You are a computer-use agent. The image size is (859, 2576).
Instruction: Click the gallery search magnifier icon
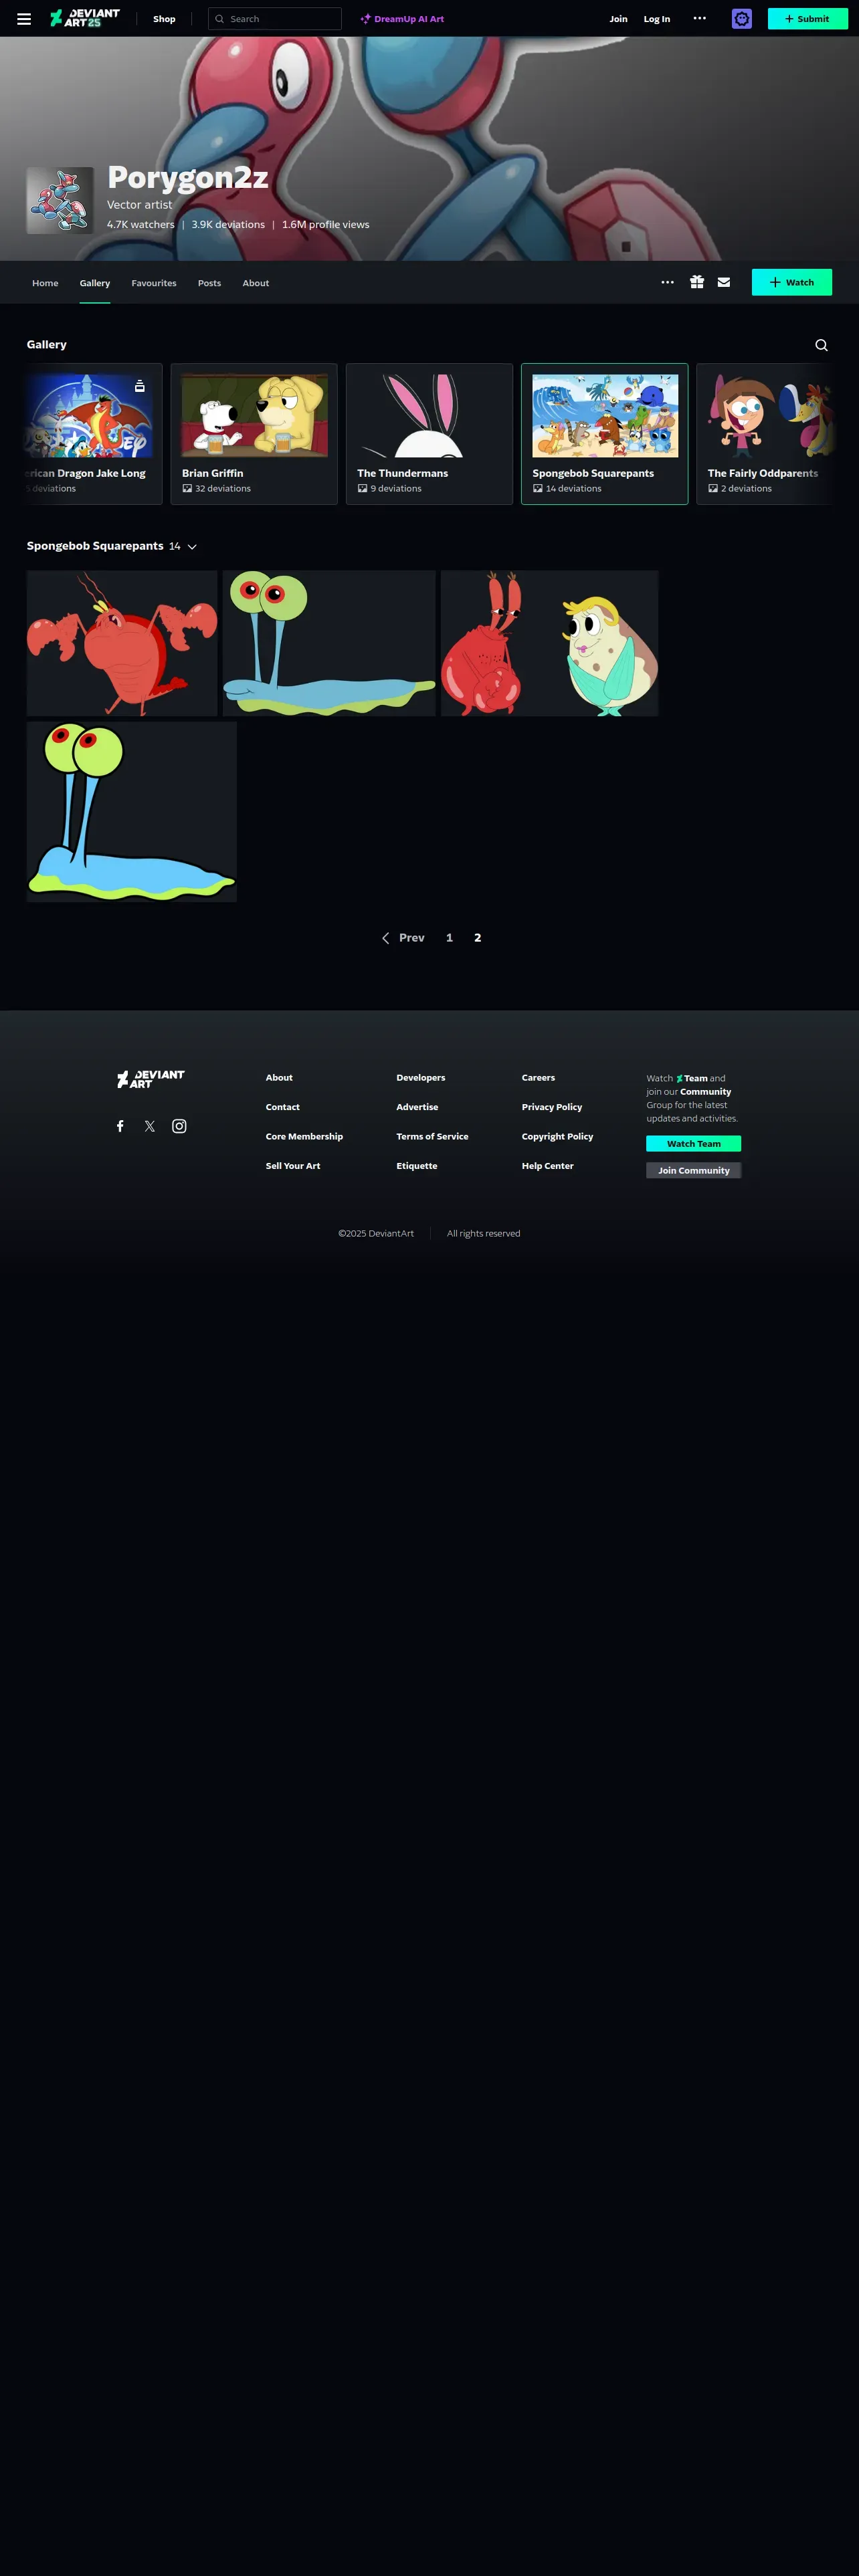pyautogui.click(x=821, y=345)
